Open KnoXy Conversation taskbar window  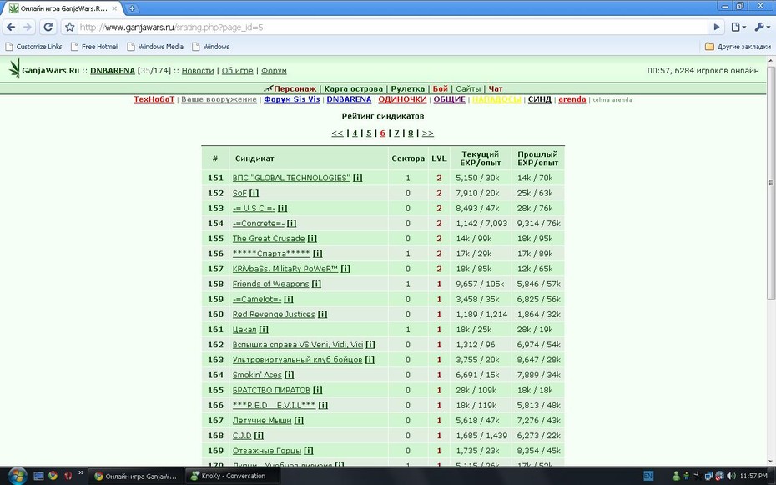point(229,476)
